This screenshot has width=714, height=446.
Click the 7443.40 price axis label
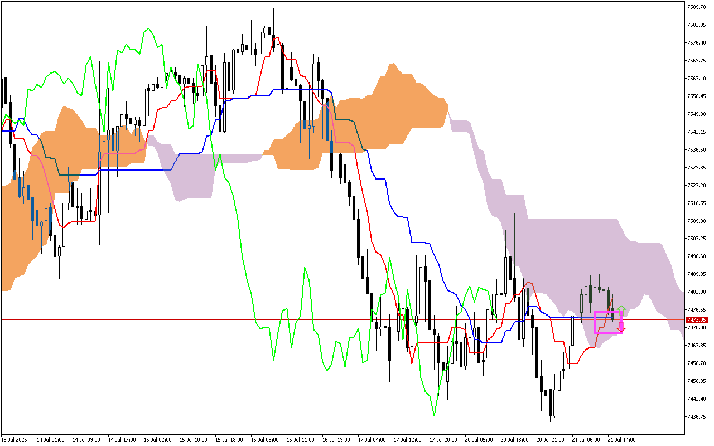697,399
